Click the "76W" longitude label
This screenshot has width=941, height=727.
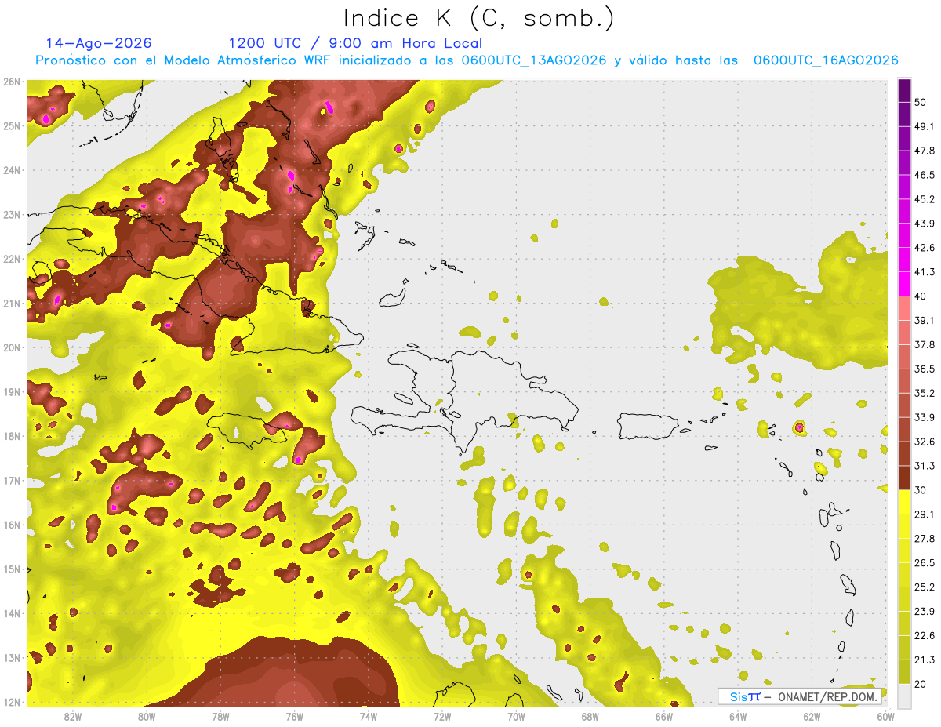coord(295,715)
